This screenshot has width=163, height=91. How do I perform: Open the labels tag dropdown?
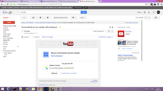click(x=74, y=18)
